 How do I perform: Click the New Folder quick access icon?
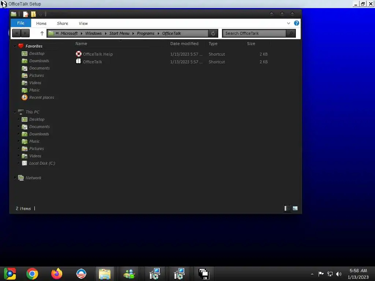33,14
